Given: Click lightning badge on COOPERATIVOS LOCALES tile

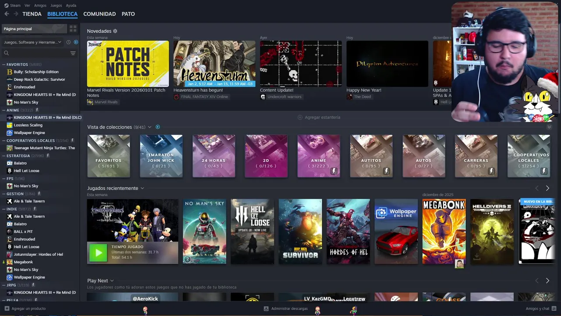Looking at the screenshot, I should pyautogui.click(x=544, y=171).
